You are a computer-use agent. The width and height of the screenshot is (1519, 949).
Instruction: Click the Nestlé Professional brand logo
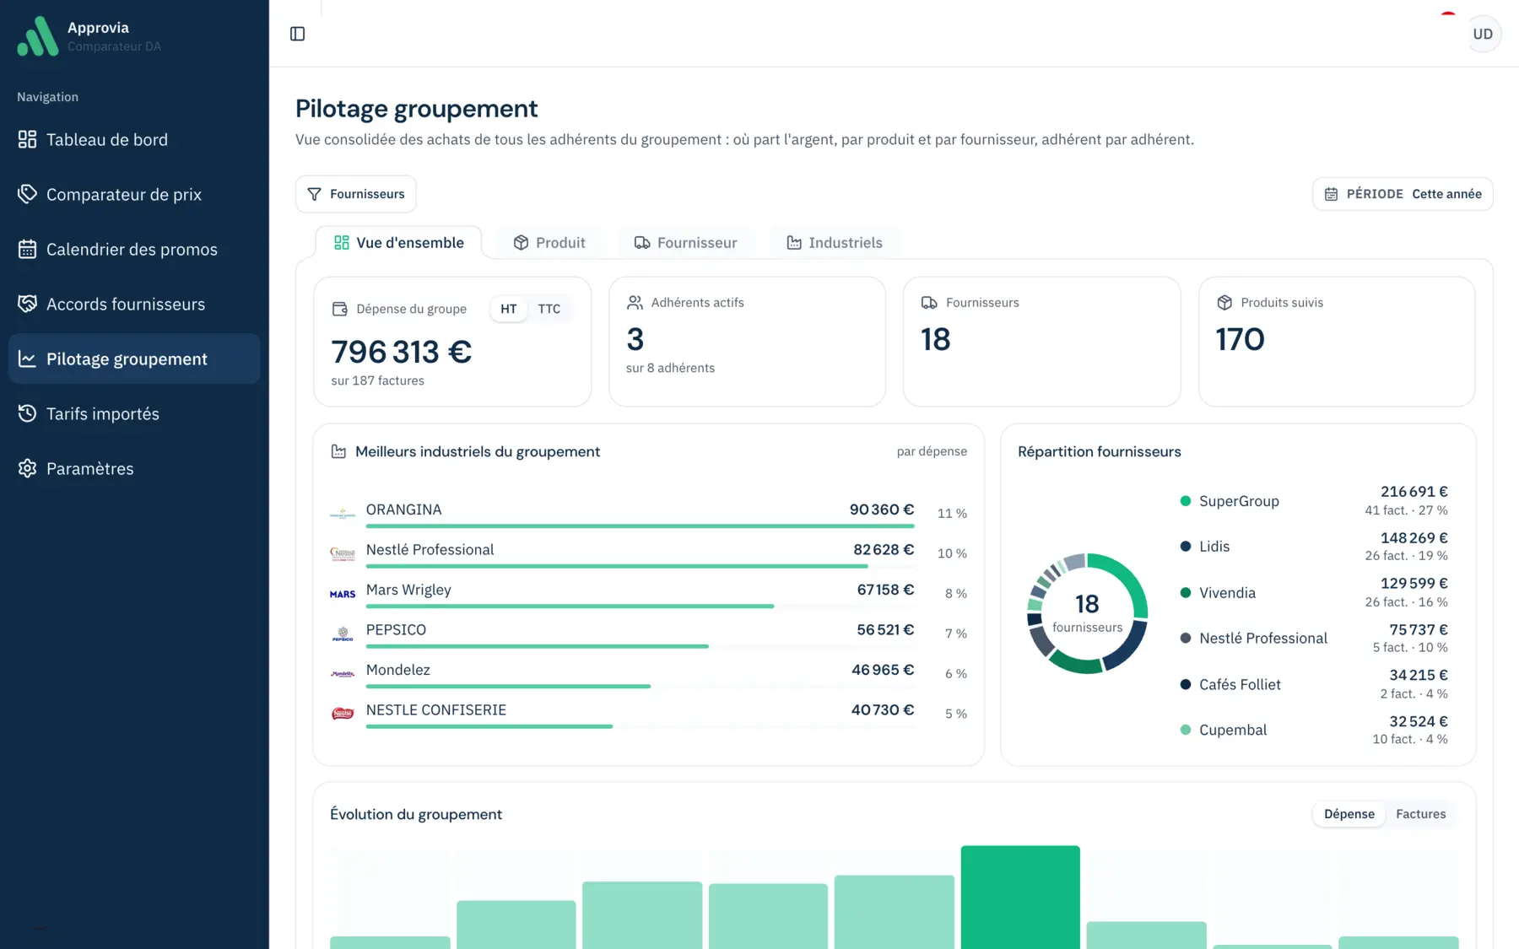[x=343, y=553]
